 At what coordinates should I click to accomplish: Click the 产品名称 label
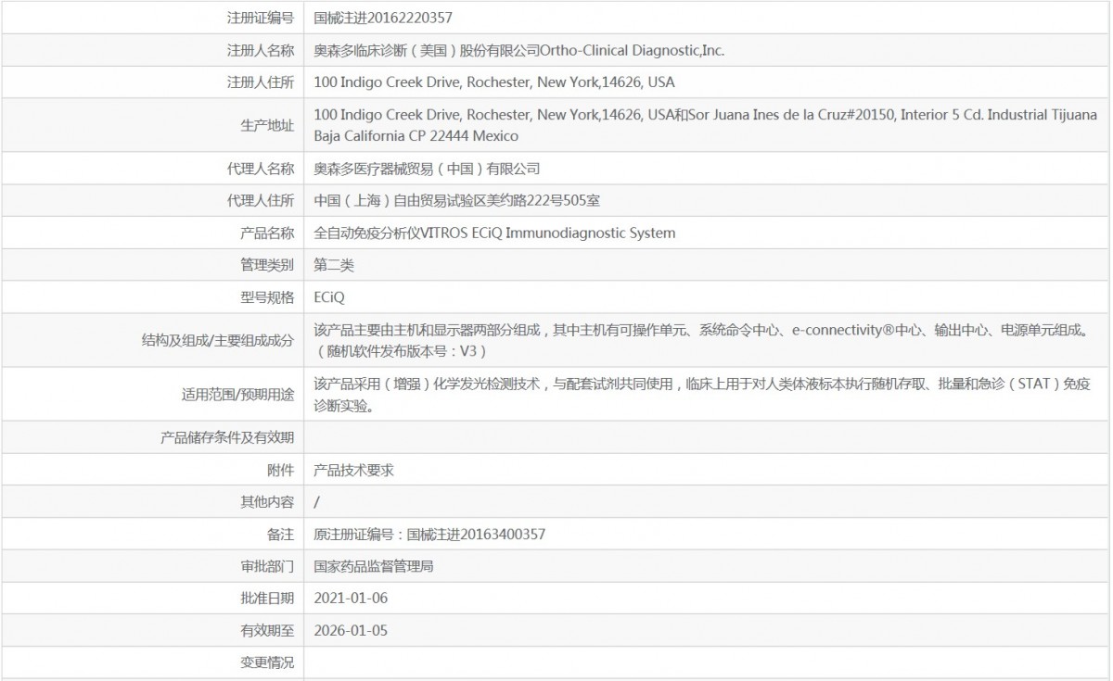coord(267,233)
